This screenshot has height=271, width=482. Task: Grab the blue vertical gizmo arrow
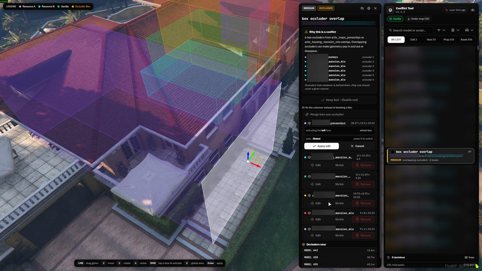[248, 156]
